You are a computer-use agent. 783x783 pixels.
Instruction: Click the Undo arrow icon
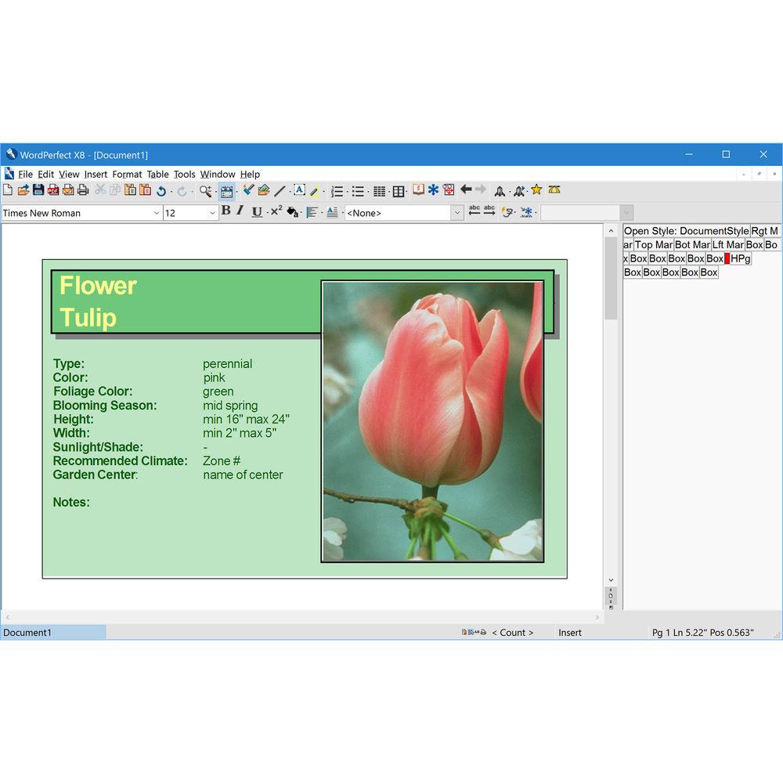(x=161, y=191)
